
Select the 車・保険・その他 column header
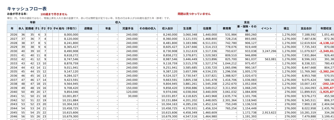(x=247, y=28)
